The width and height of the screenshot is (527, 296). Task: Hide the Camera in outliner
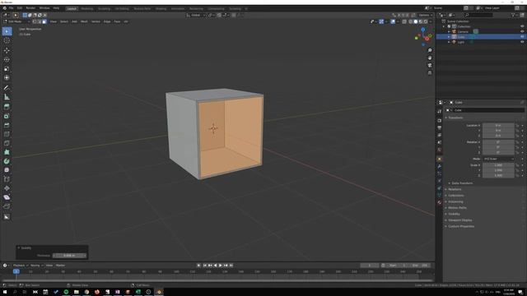pyautogui.click(x=522, y=31)
